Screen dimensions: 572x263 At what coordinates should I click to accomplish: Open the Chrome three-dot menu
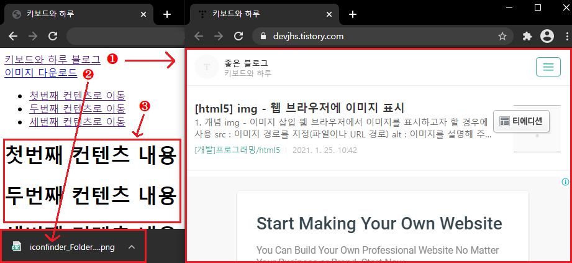[568, 36]
